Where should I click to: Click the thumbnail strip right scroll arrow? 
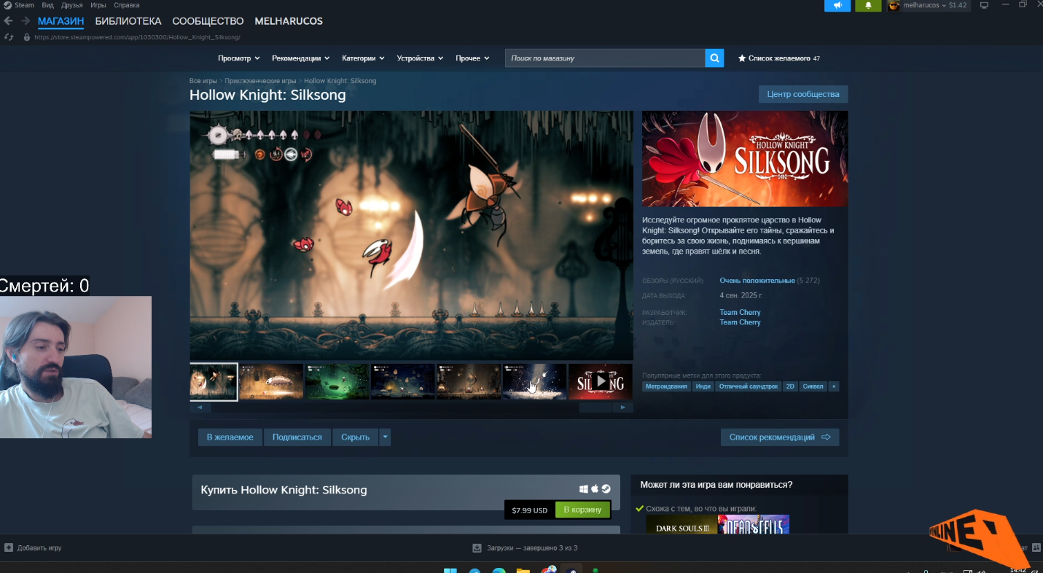[622, 408]
